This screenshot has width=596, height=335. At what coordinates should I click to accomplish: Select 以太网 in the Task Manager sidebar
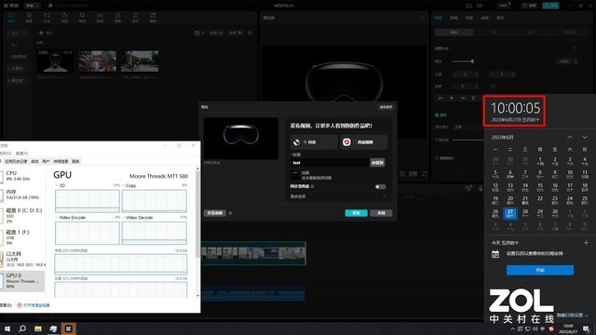pyautogui.click(x=22, y=259)
